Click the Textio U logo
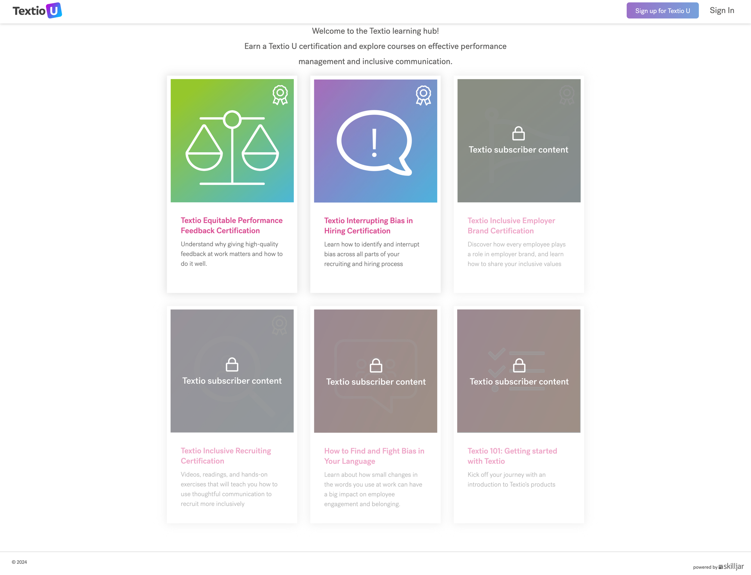The height and width of the screenshot is (575, 751). 37,11
